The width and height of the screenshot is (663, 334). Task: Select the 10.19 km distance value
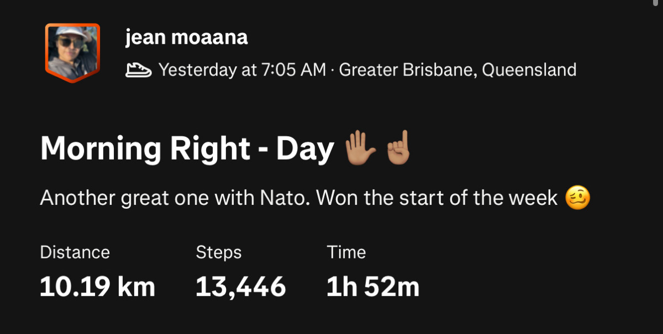pyautogui.click(x=97, y=287)
